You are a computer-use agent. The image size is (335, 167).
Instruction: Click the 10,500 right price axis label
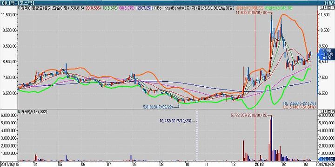point(324,30)
